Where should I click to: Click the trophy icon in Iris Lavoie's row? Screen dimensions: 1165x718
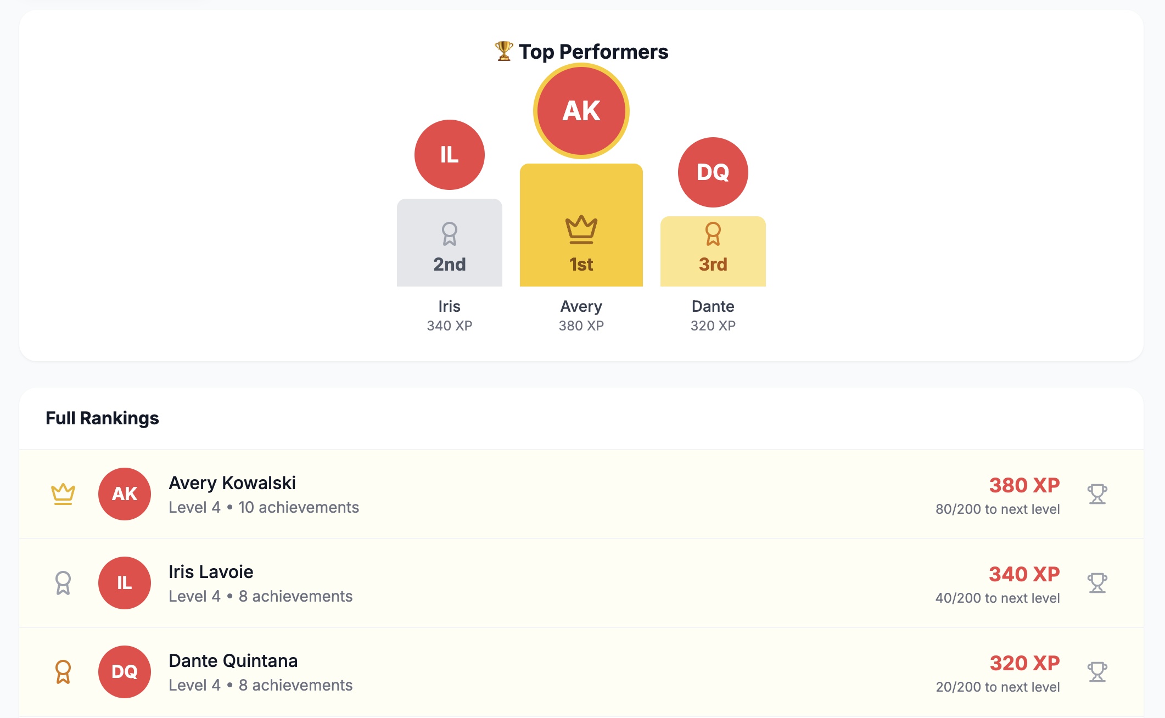(x=1097, y=583)
